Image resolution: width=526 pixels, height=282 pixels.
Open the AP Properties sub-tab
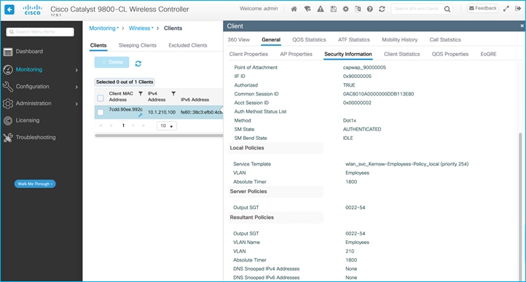(297, 54)
